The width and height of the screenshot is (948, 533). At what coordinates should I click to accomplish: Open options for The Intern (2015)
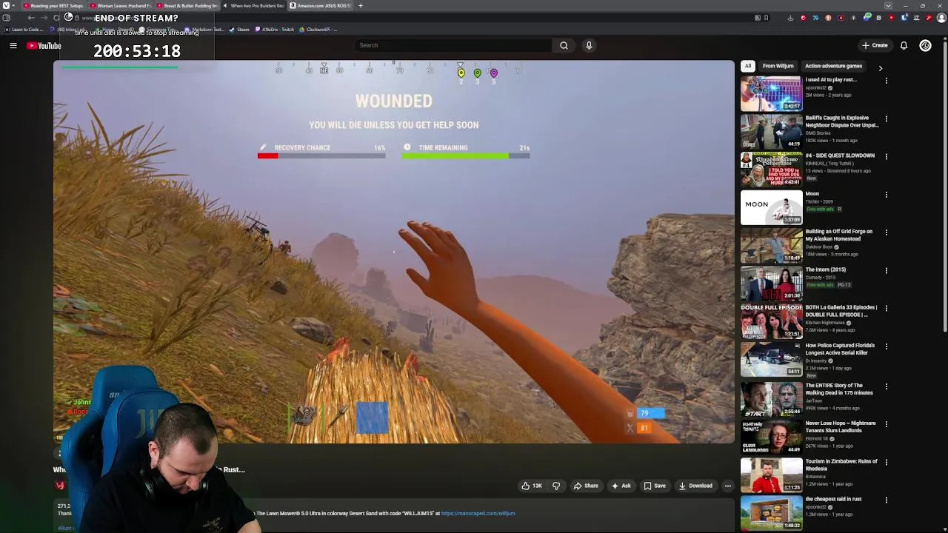point(887,271)
